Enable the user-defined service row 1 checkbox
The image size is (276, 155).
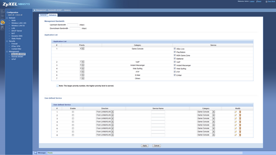[73, 112]
